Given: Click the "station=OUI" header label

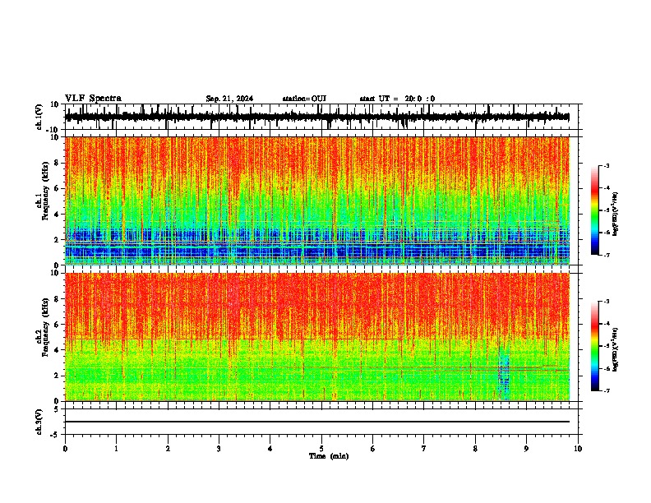Looking at the screenshot, I should (304, 99).
